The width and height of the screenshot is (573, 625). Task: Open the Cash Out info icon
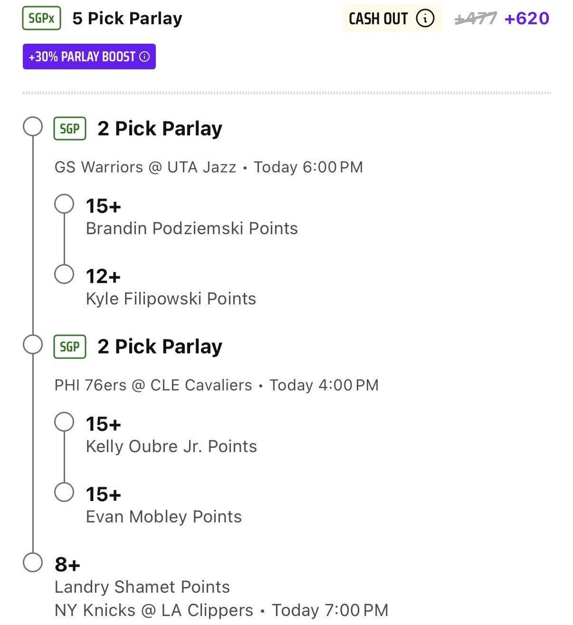click(425, 19)
